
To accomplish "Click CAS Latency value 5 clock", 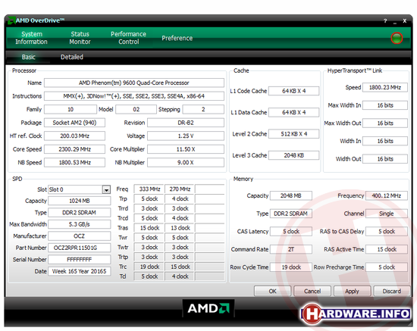I will click(x=291, y=231).
